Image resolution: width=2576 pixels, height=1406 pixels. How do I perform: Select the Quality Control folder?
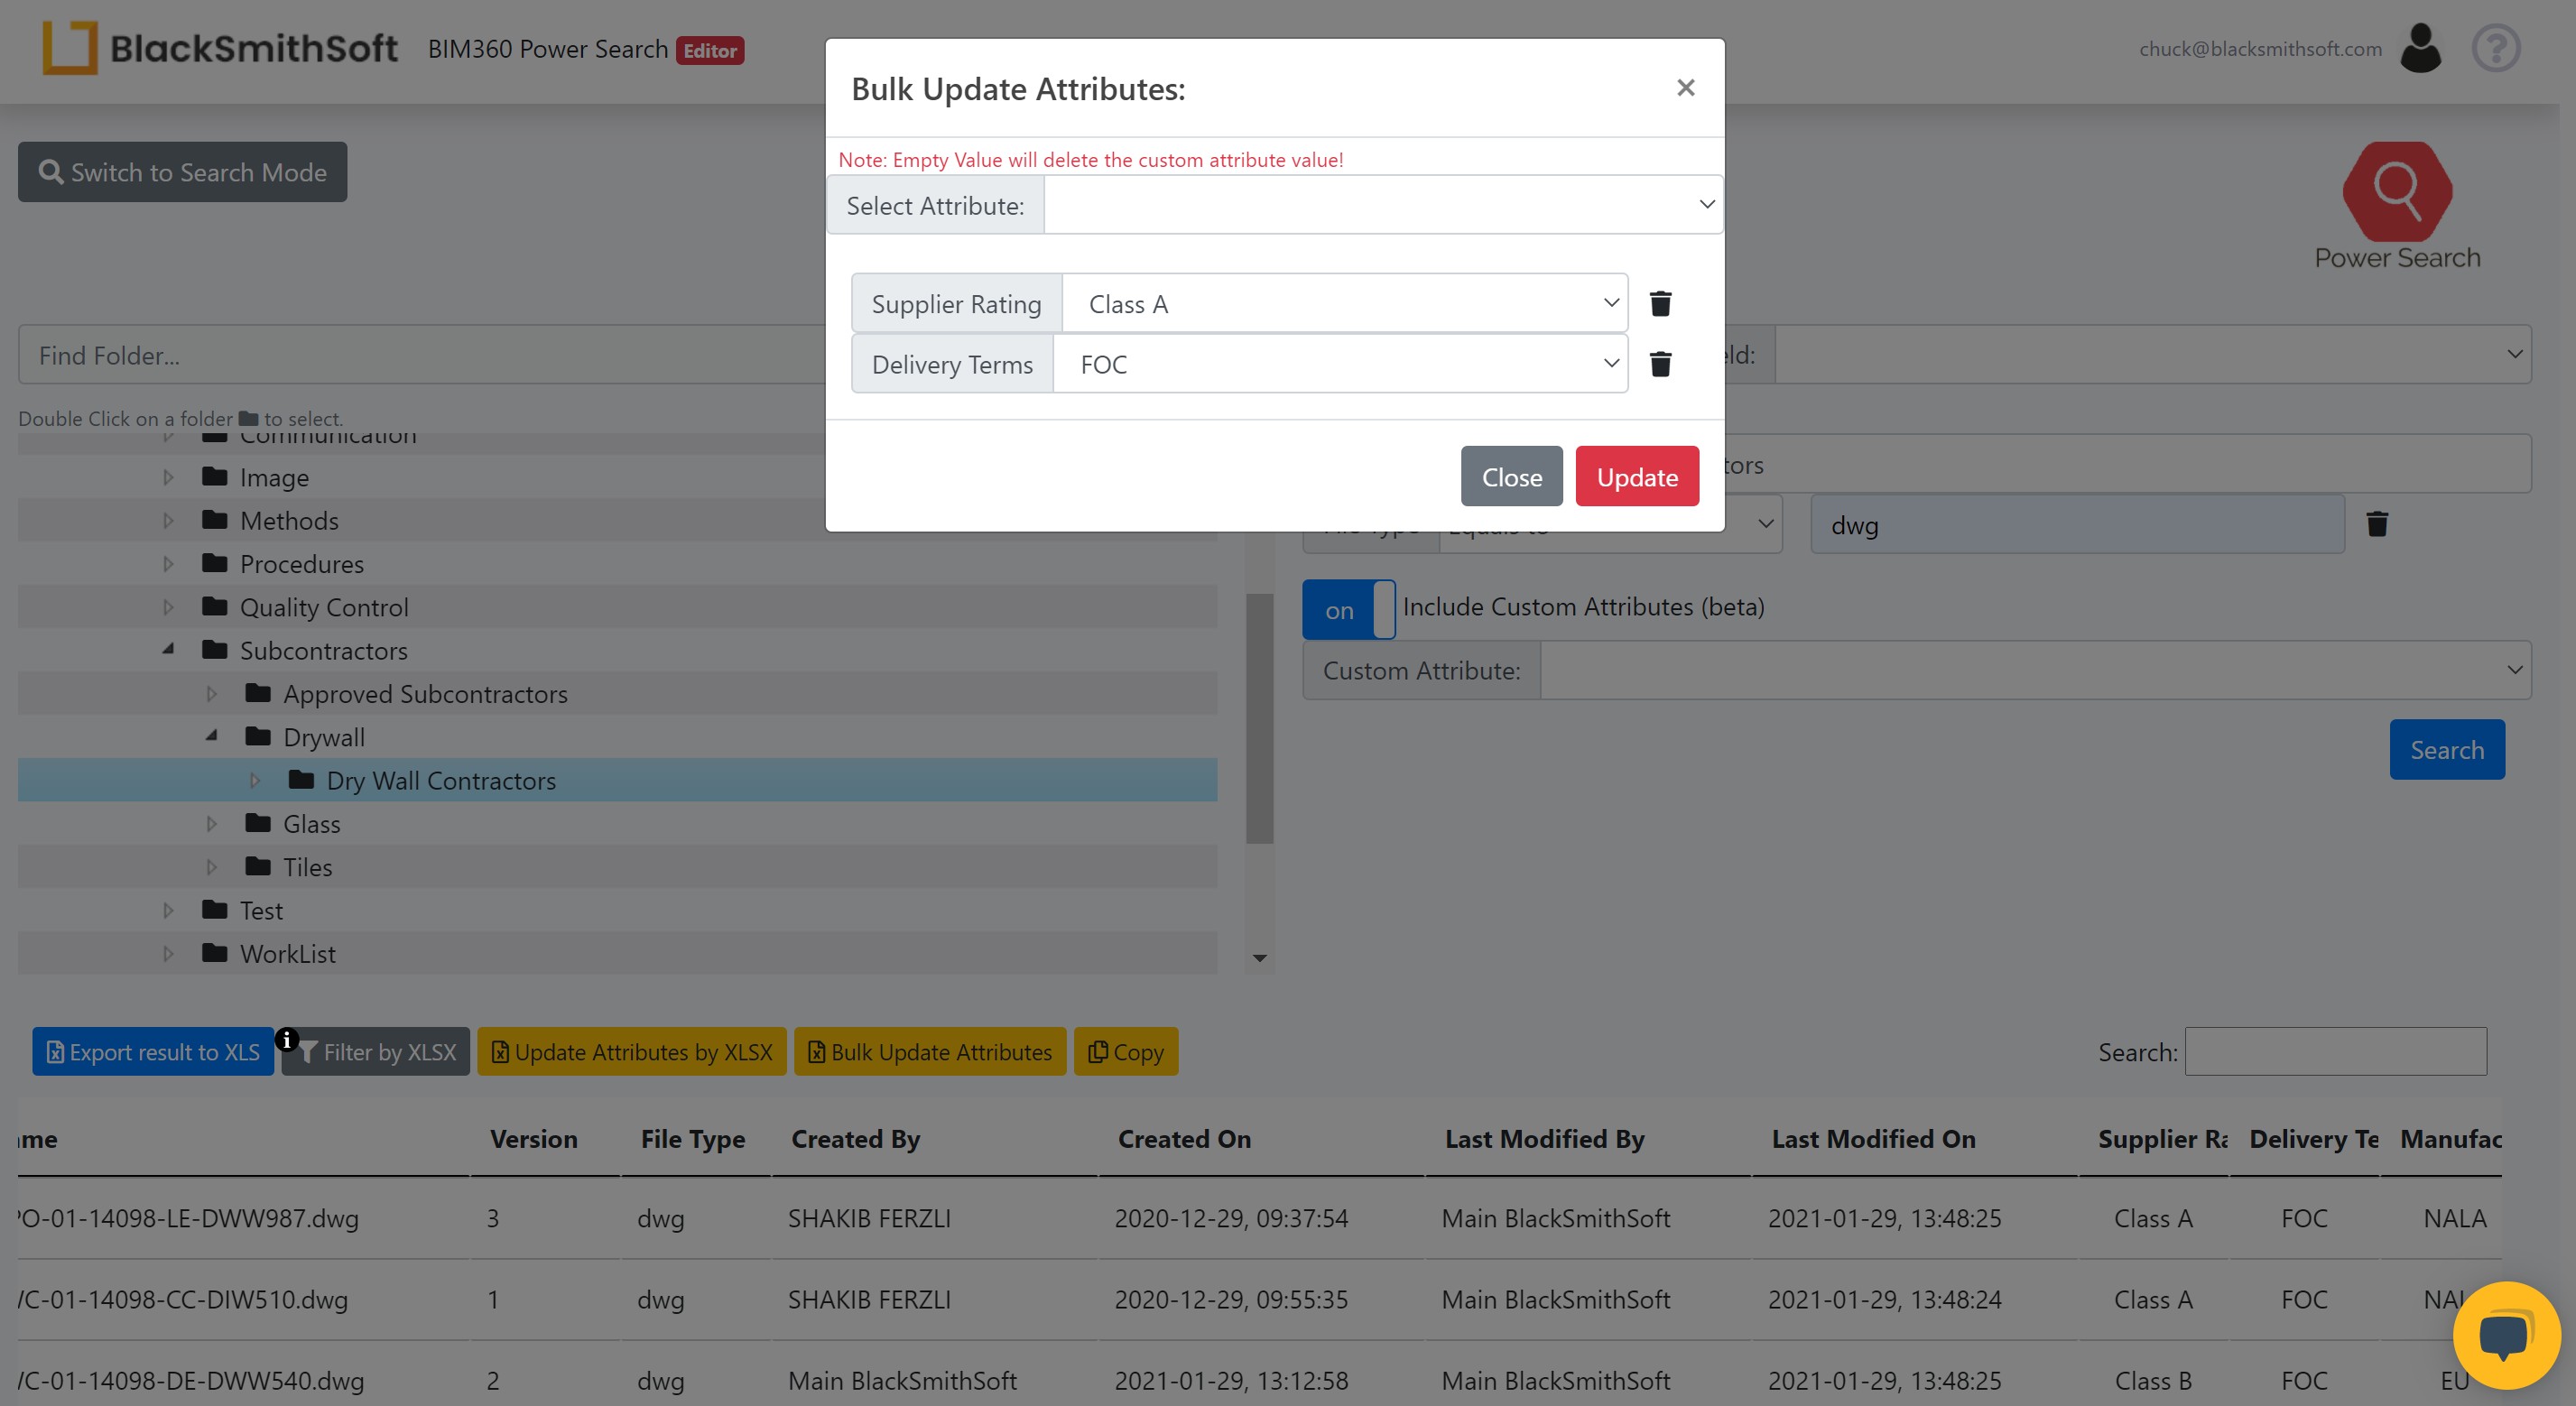tap(323, 607)
